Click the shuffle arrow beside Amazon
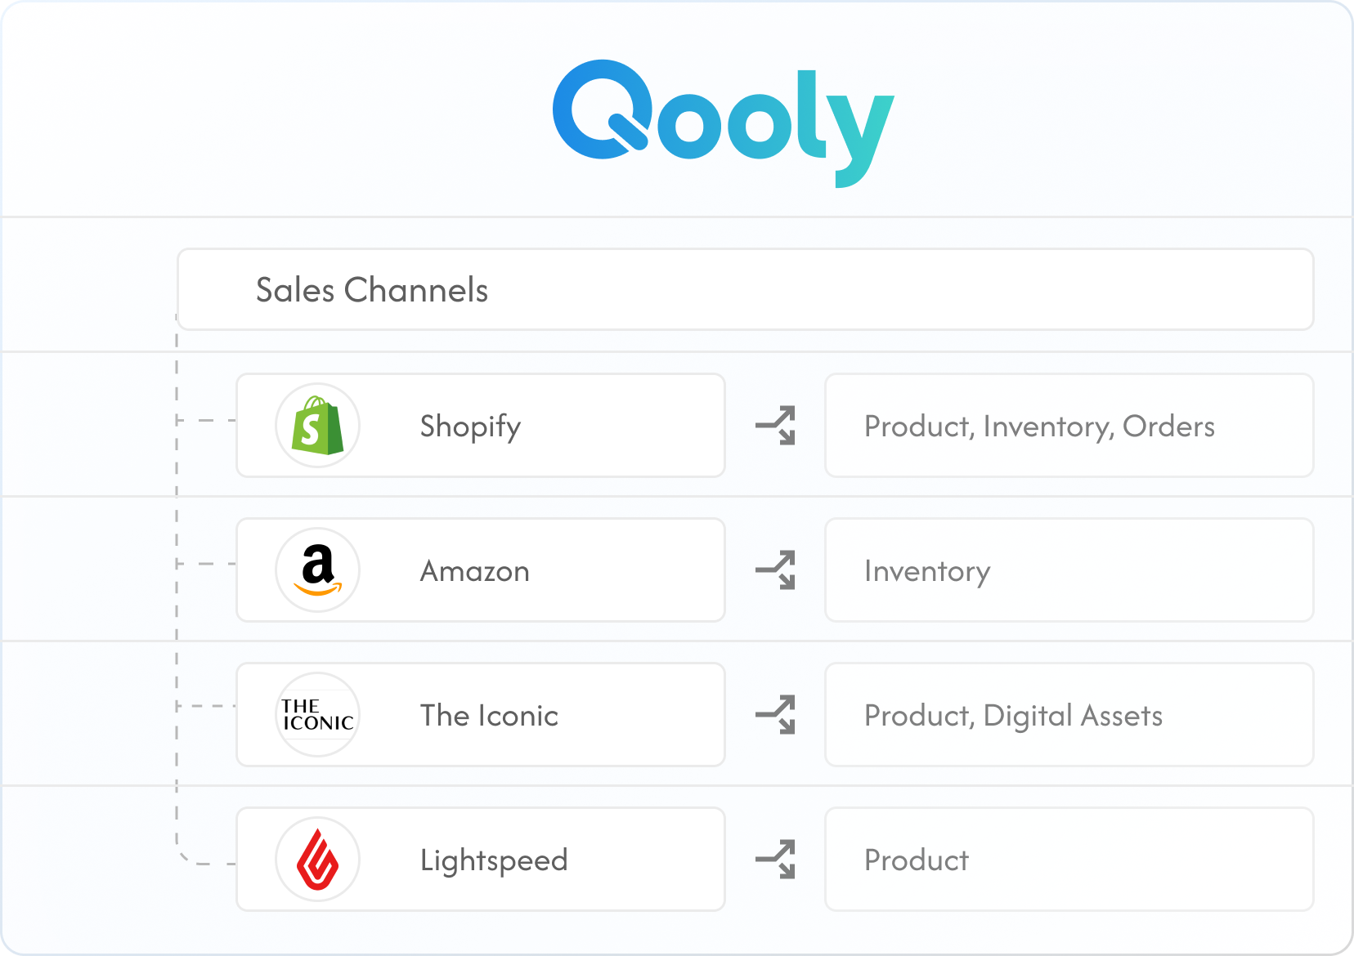 click(x=776, y=570)
